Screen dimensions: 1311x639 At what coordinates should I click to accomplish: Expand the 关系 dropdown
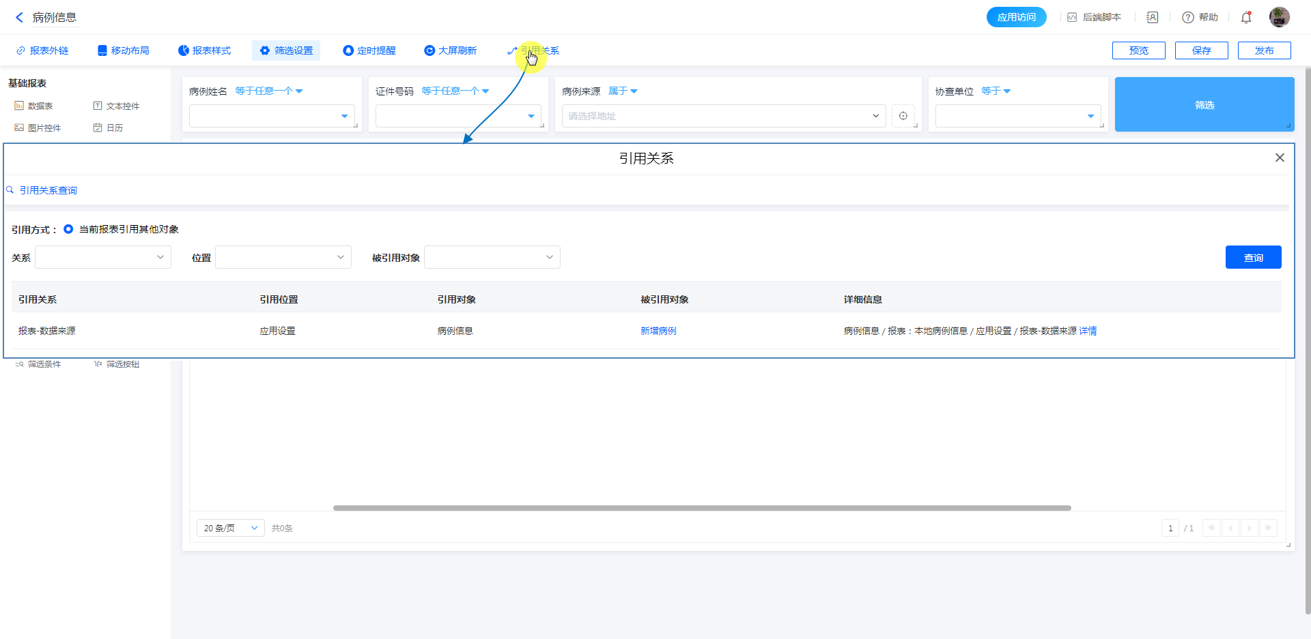point(103,257)
